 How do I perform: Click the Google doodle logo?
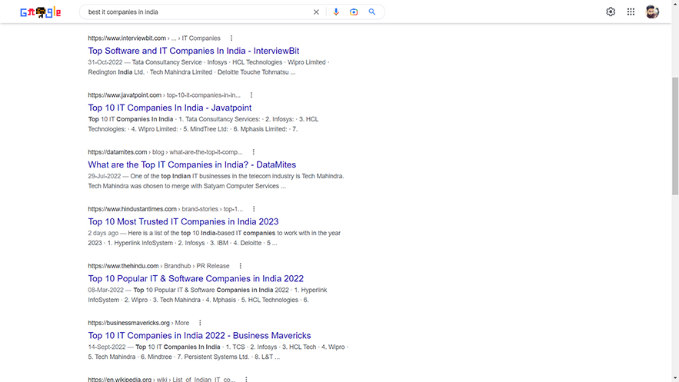pos(40,12)
